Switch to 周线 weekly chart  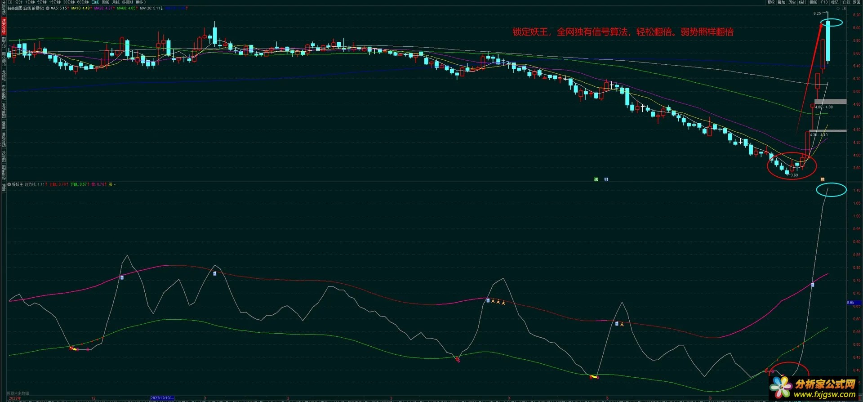(x=105, y=2)
